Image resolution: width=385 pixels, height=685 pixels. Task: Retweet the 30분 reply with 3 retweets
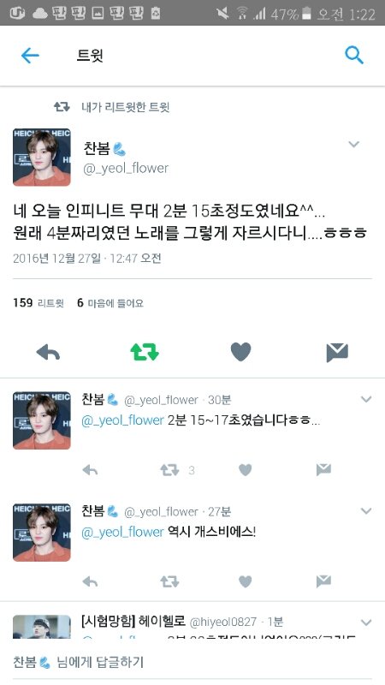click(x=169, y=470)
